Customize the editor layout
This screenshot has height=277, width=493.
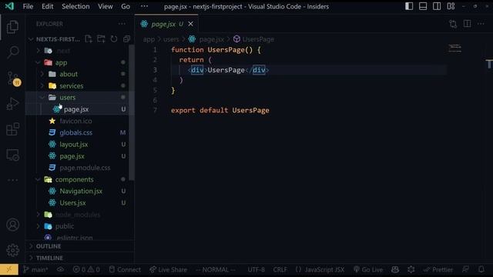click(451, 6)
